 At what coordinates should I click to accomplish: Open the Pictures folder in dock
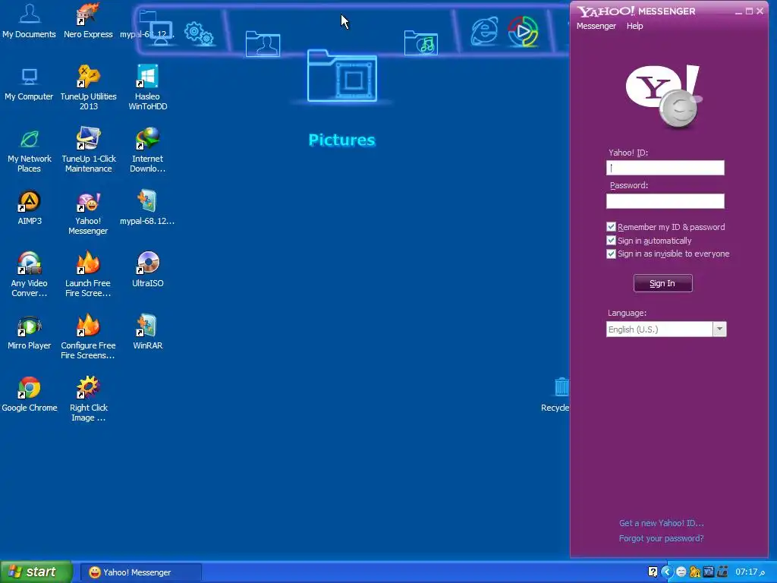(342, 76)
